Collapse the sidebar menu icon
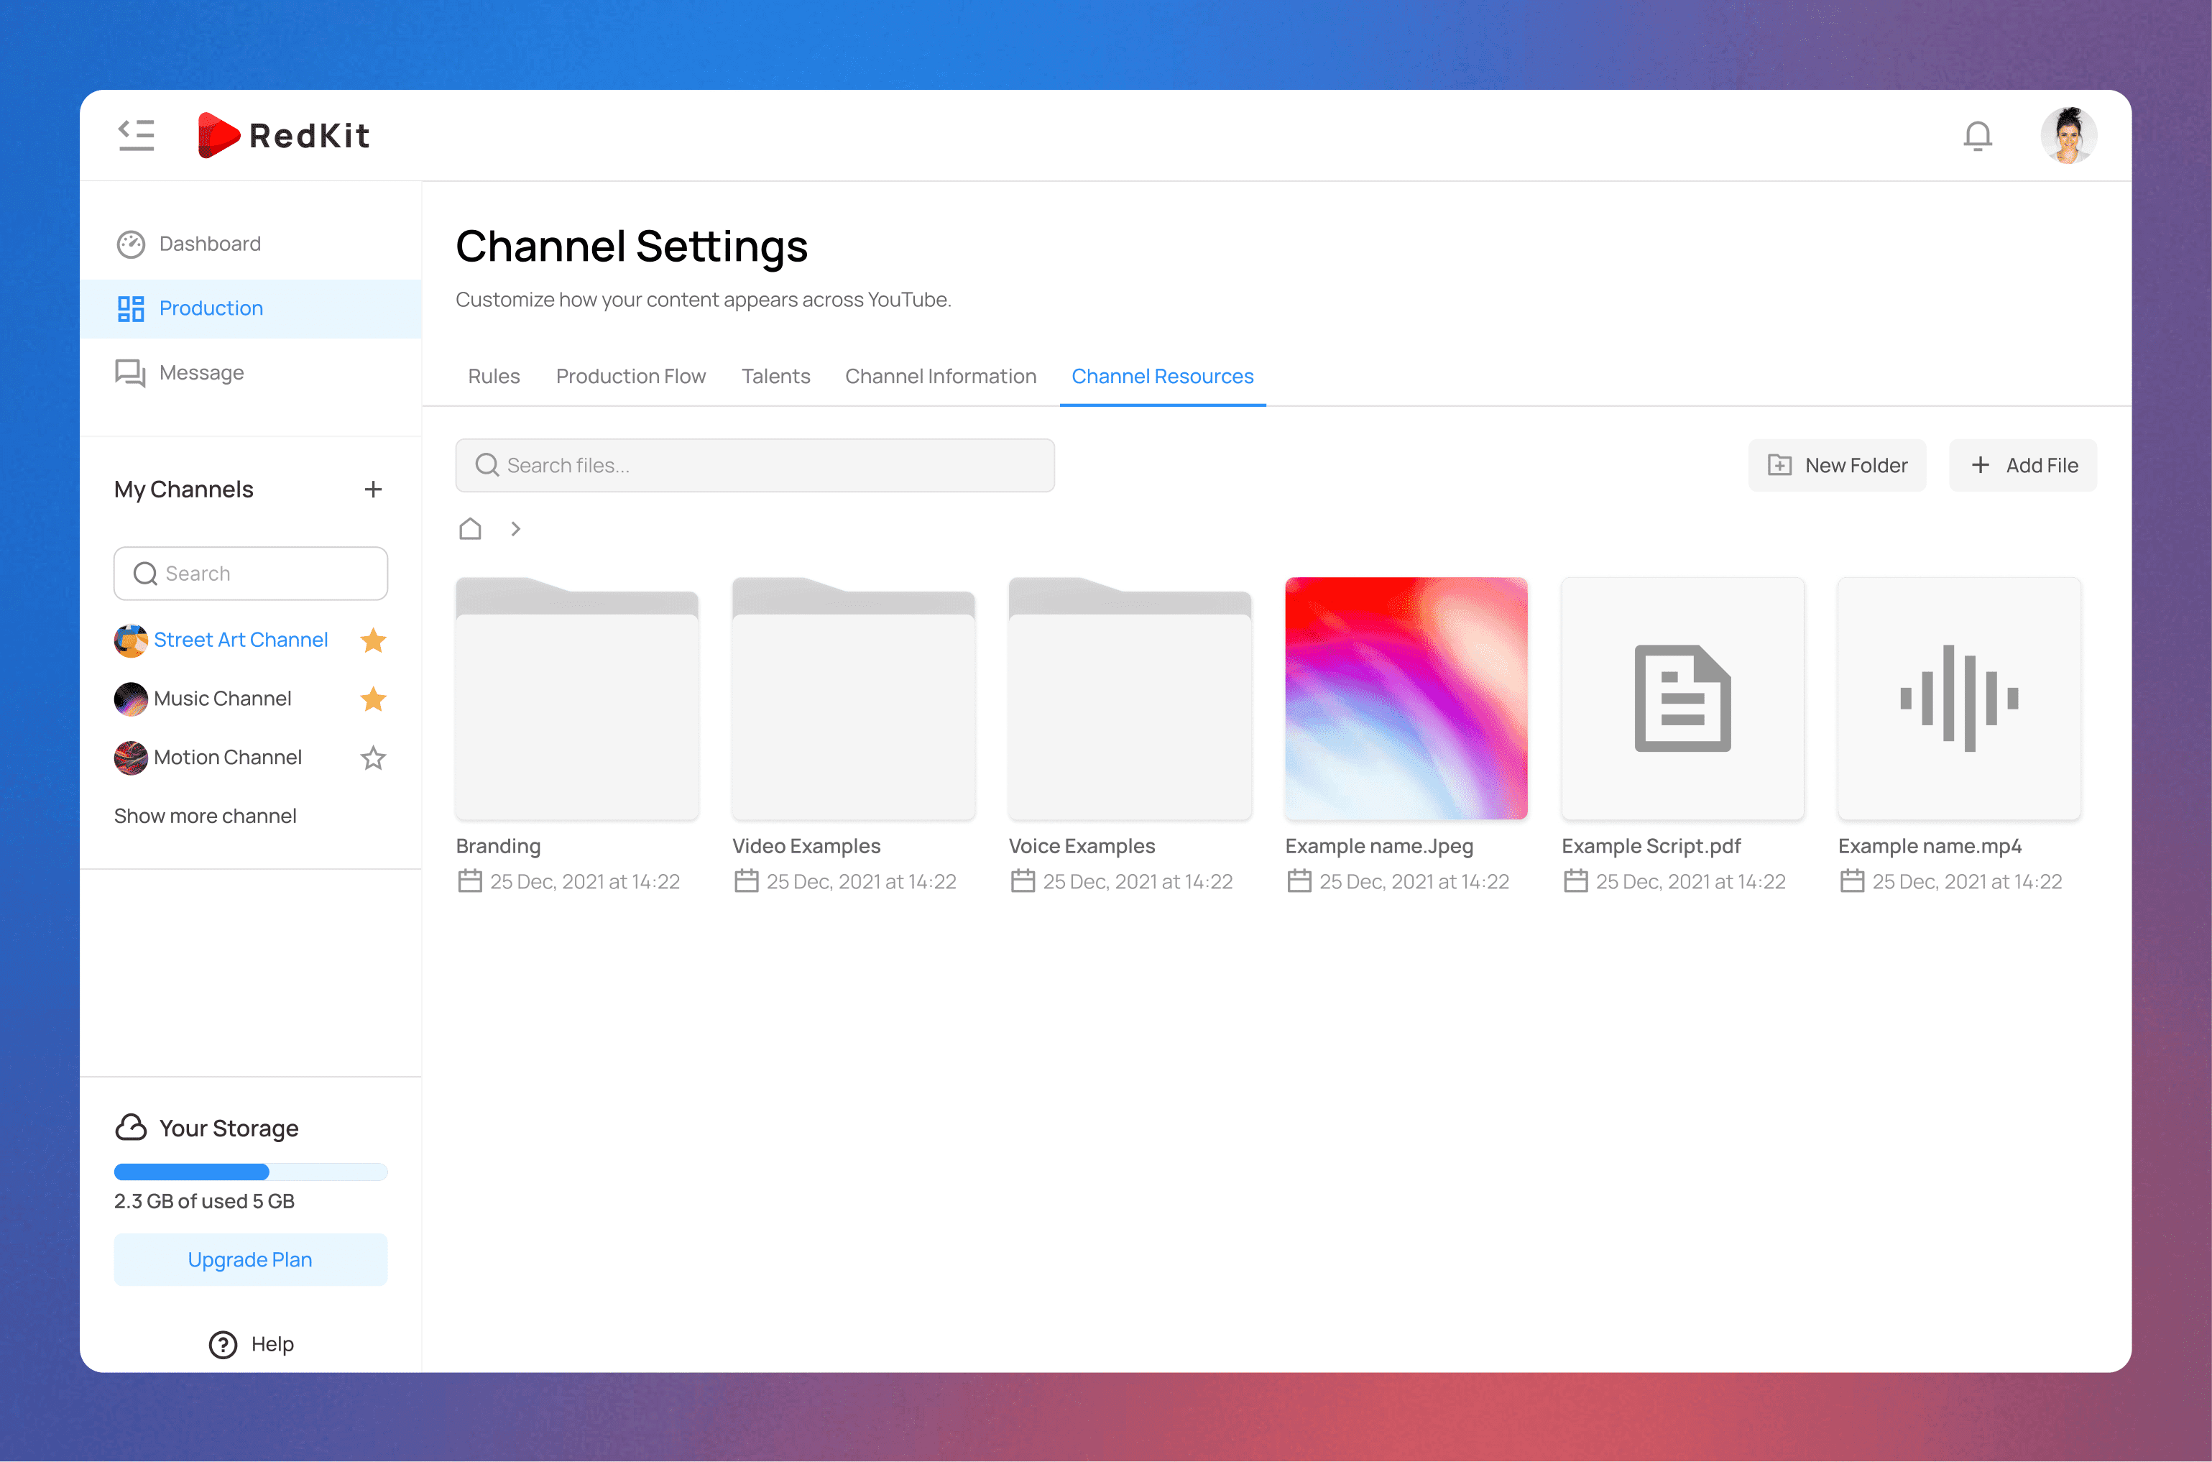Viewport: 2212px width, 1462px height. [136, 135]
